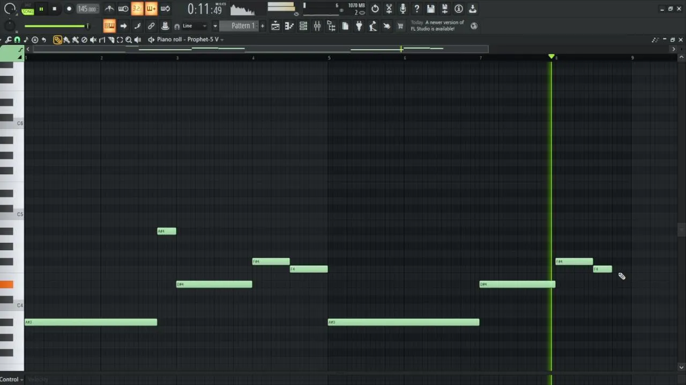Open the audio editor scissors icon
Screen dimensions: 686x385
389,9
